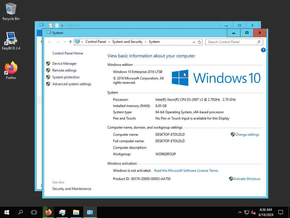This screenshot has width=290, height=218.
Task: Click the System control panel taskbar button
Action: pos(90,212)
